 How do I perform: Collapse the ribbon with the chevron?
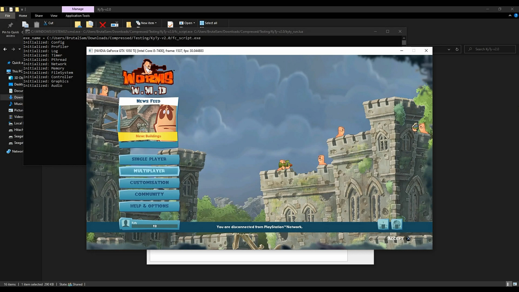pos(510,16)
